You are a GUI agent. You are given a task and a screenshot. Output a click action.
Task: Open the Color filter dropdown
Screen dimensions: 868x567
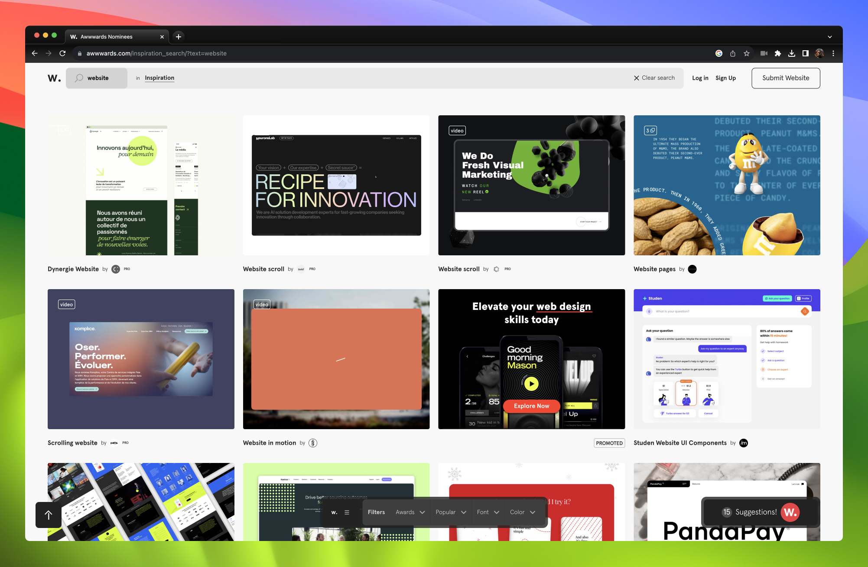[522, 512]
